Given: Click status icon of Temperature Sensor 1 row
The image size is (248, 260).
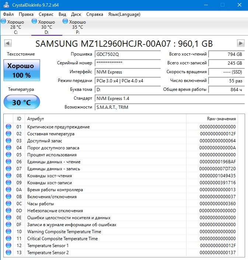Looking at the screenshot, I should pyautogui.click(x=8, y=245).
